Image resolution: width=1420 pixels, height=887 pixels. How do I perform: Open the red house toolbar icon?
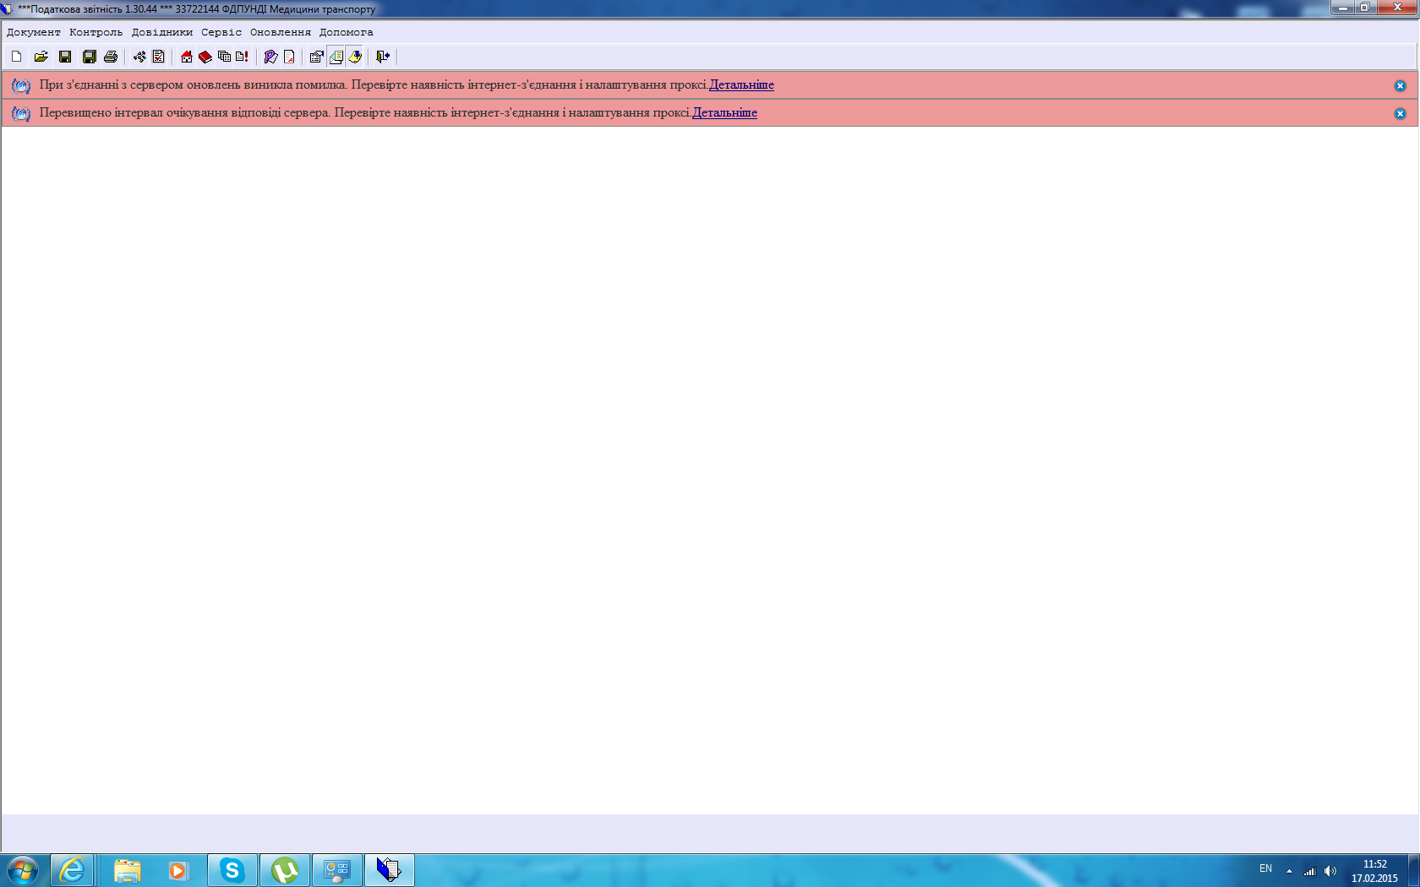coord(187,57)
